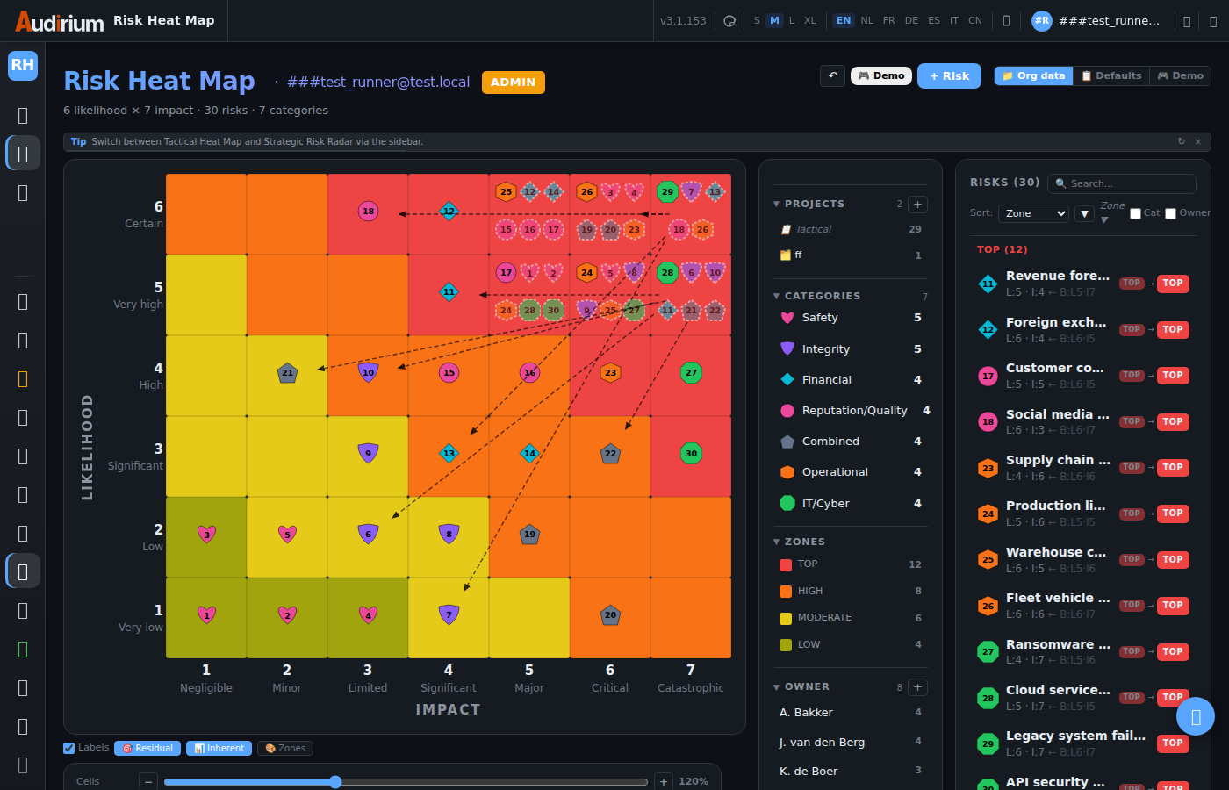The height and width of the screenshot is (790, 1229).
Task: Toggle the Inherent markers button
Action: [x=219, y=748]
